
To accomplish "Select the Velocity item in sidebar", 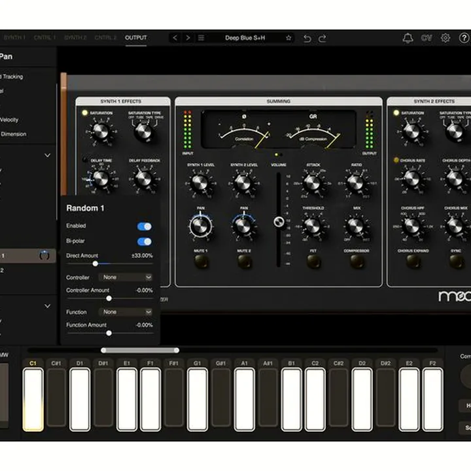I will pos(9,120).
